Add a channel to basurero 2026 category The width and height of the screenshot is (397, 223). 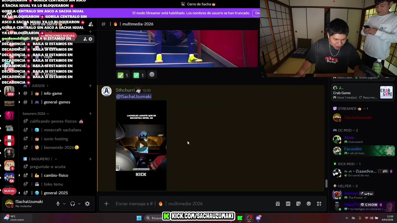(90, 114)
